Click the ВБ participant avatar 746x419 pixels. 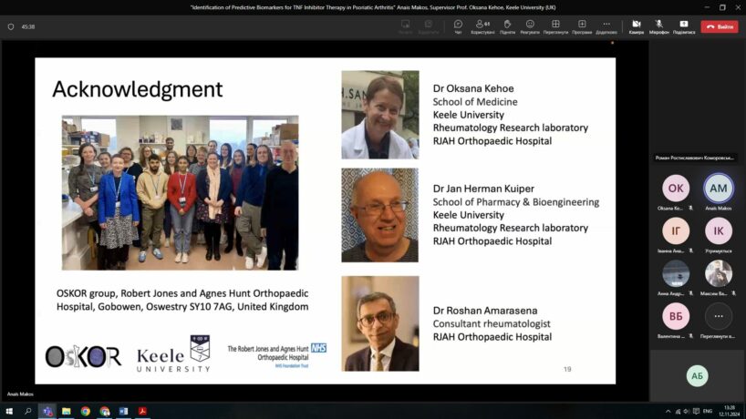coord(676,316)
